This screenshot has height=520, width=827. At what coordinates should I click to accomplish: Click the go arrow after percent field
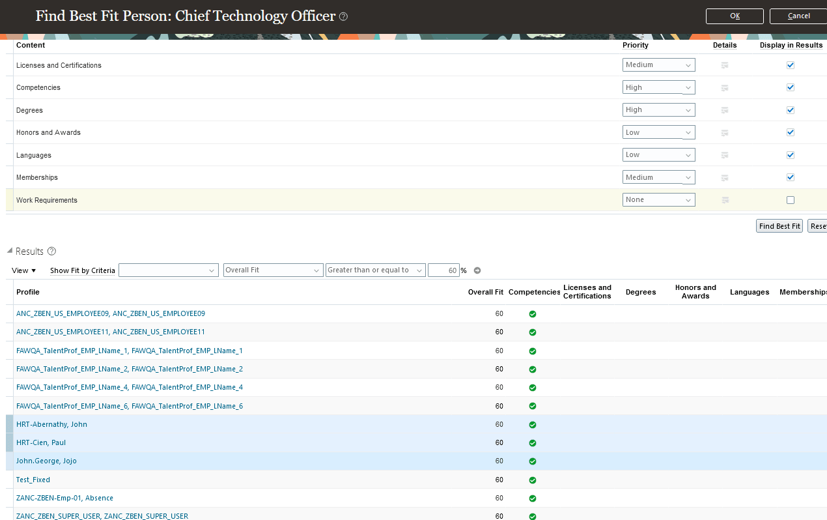point(477,270)
